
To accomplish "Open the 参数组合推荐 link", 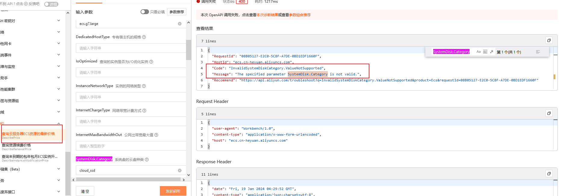I will pyautogui.click(x=300, y=15).
